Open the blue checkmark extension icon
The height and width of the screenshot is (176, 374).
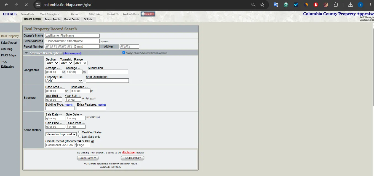(296, 5)
